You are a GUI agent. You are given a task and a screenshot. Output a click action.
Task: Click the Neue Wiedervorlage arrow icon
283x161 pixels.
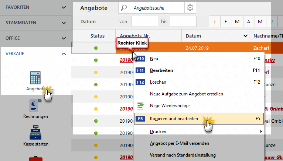point(140,106)
